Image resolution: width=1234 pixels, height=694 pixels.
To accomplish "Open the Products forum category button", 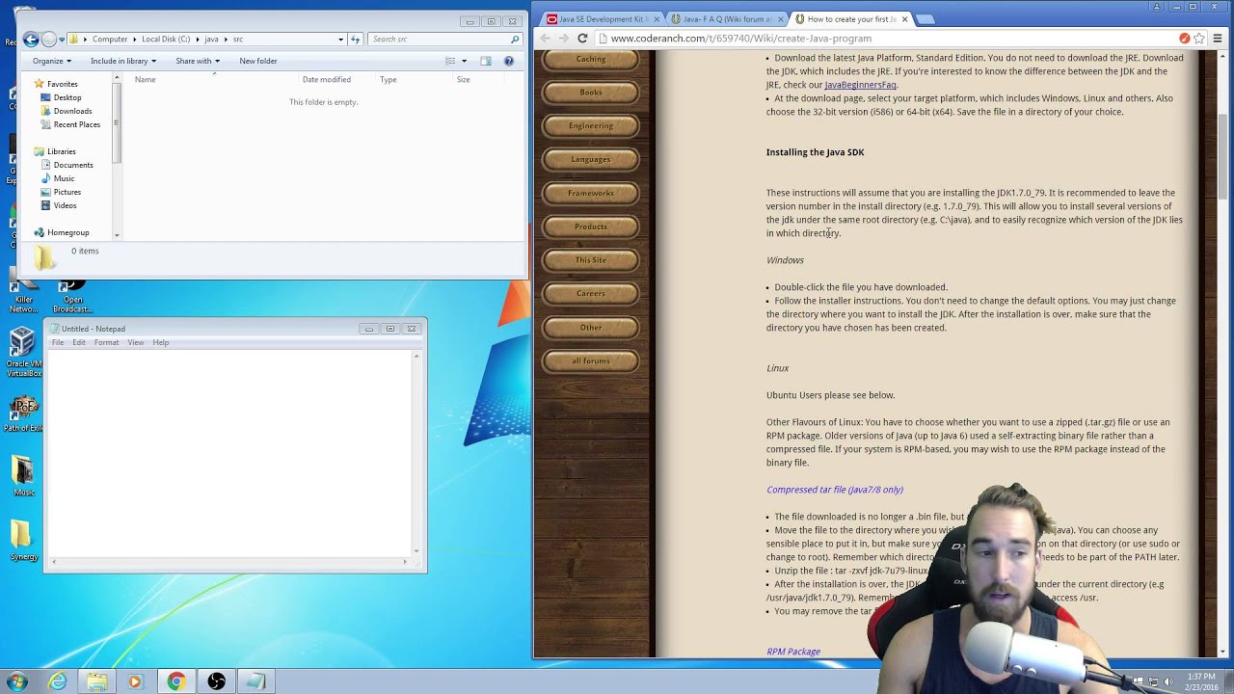I will (x=591, y=227).
